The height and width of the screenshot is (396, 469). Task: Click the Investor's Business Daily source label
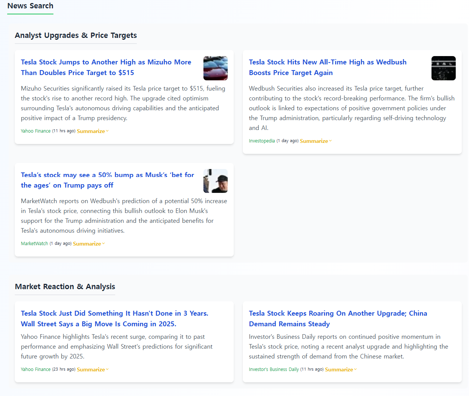(x=274, y=369)
